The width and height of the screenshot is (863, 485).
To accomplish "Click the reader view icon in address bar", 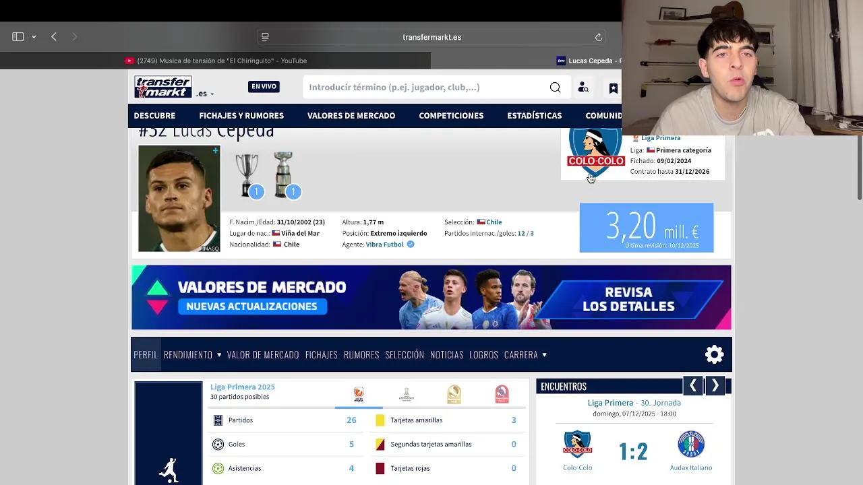I will (x=265, y=37).
